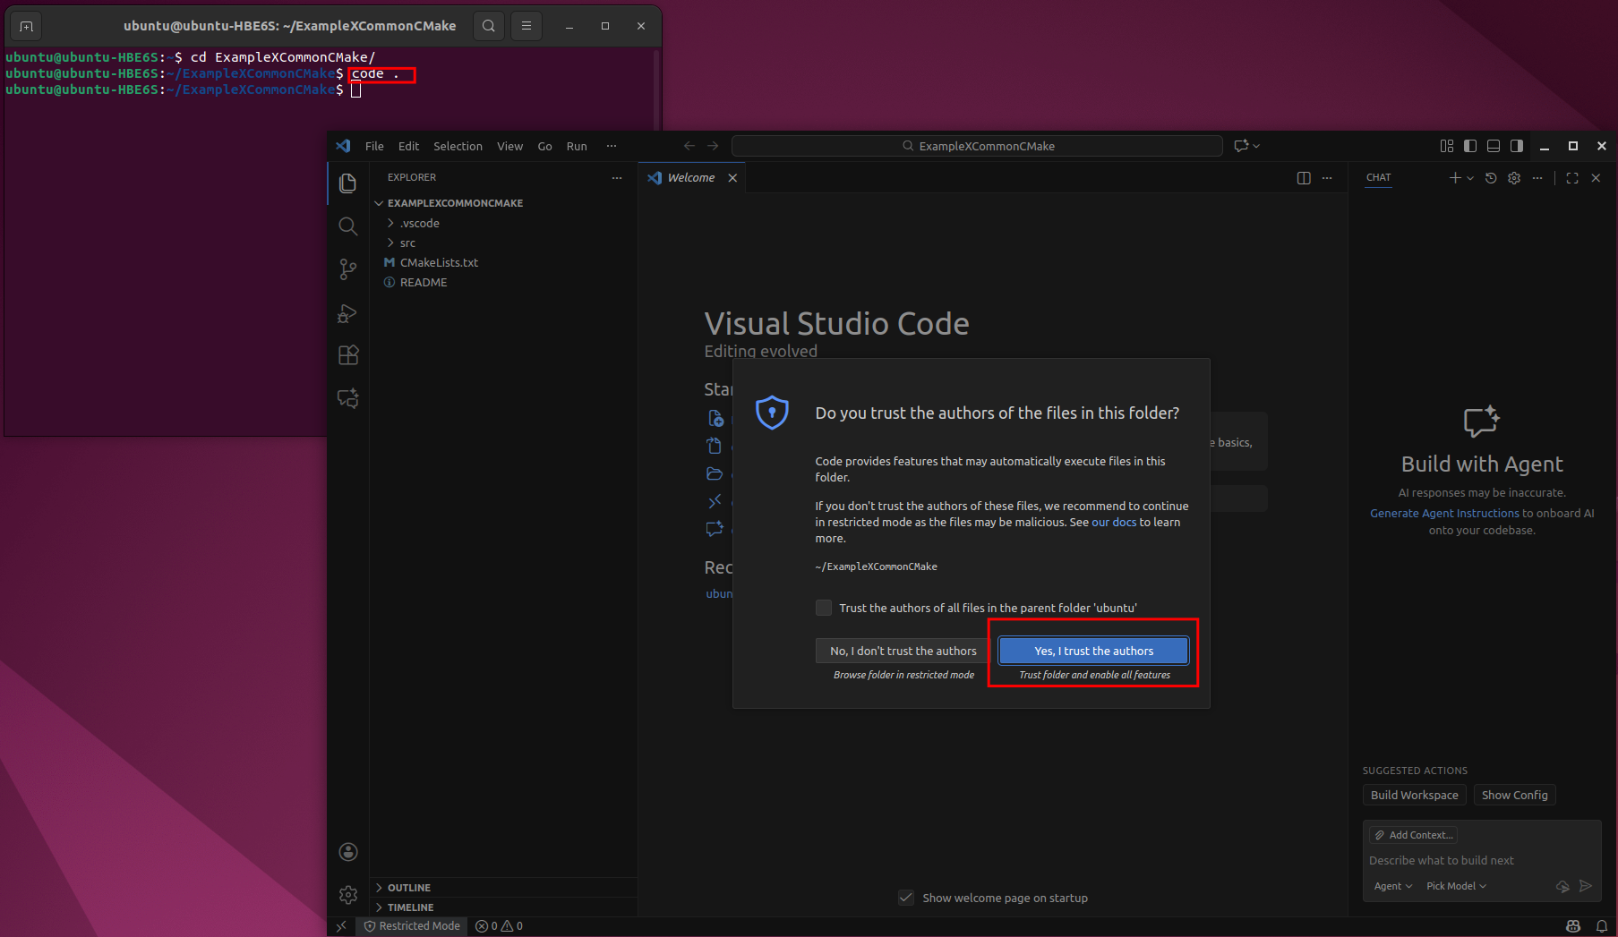Open Copilot status icon in status bar
This screenshot has height=937, width=1618.
pos(1573,926)
